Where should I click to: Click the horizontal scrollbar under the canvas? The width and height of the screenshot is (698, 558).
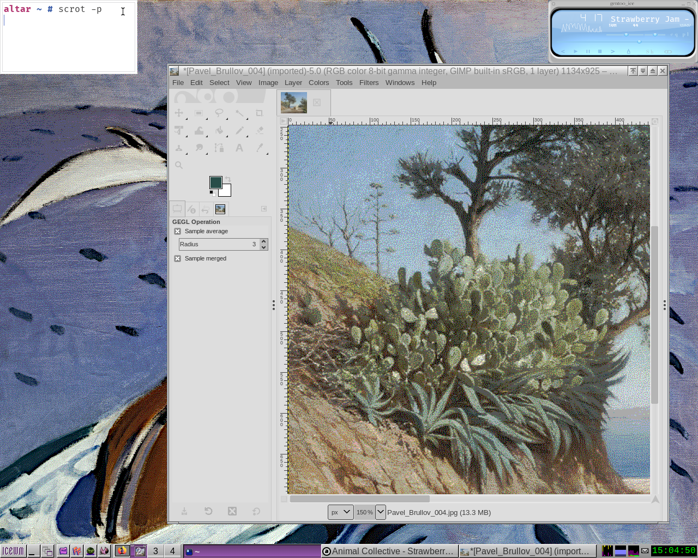360,499
